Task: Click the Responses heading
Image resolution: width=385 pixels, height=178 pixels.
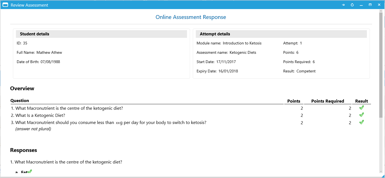Action: click(x=24, y=150)
